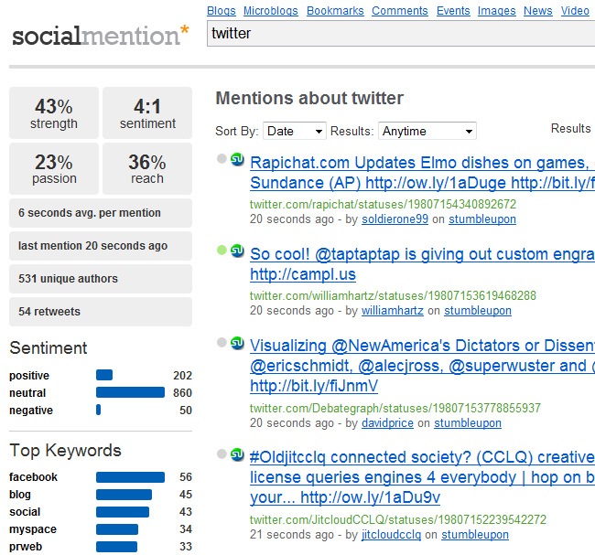Click the facebook keyword bar
The height and width of the screenshot is (555, 595).
point(130,477)
